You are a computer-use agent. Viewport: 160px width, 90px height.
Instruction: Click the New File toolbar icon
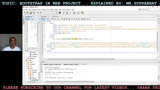[25, 13]
